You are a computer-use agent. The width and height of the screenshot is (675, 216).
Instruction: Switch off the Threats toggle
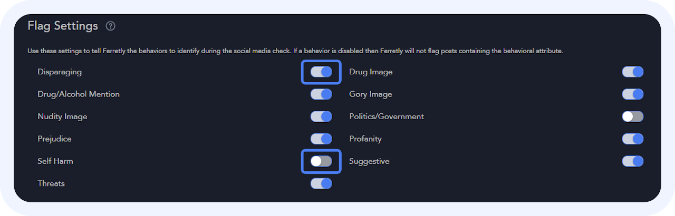click(321, 183)
